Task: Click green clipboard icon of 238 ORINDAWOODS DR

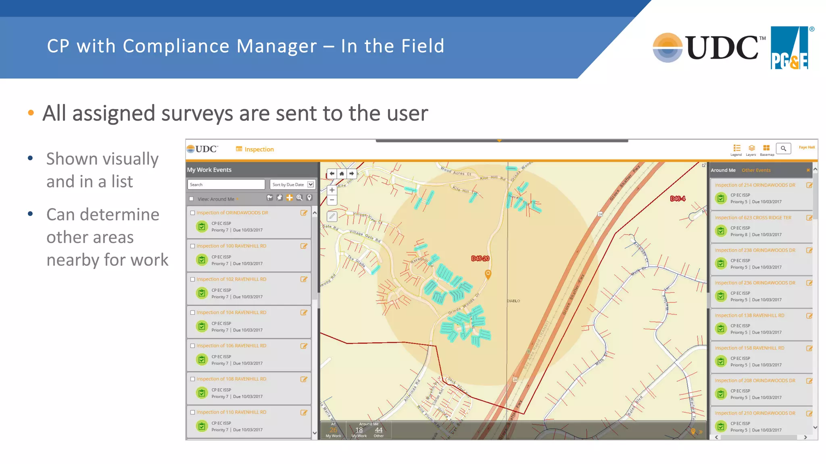Action: pos(721,263)
